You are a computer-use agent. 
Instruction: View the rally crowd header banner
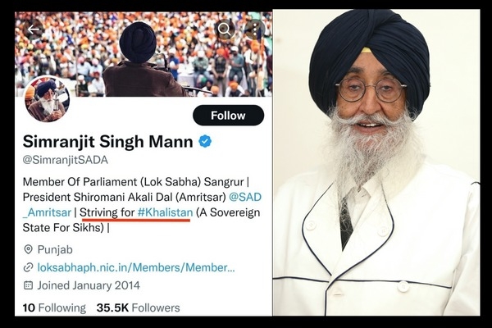pos(143,54)
